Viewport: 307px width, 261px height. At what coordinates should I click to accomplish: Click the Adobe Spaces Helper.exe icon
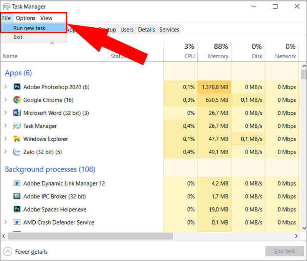17,209
